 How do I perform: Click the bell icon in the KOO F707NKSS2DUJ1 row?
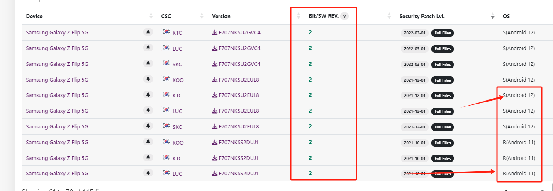pos(148,142)
